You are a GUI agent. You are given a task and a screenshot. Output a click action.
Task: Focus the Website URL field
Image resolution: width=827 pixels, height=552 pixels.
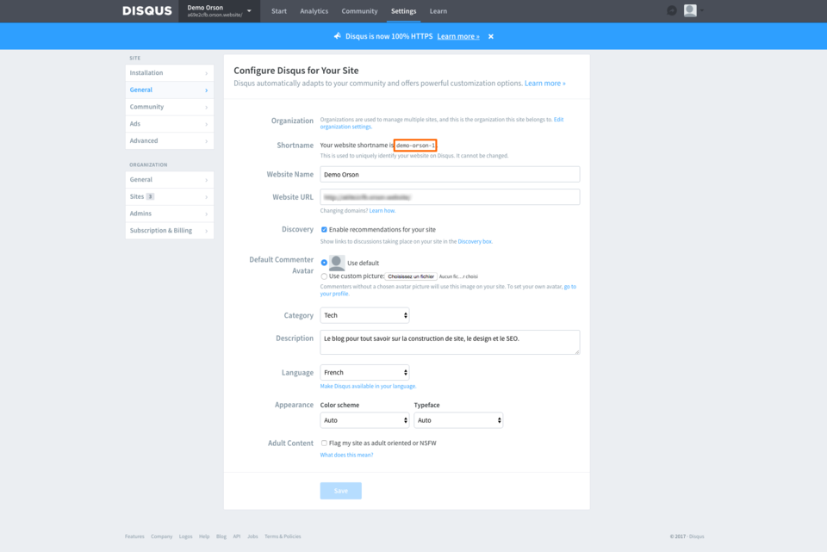click(x=450, y=197)
